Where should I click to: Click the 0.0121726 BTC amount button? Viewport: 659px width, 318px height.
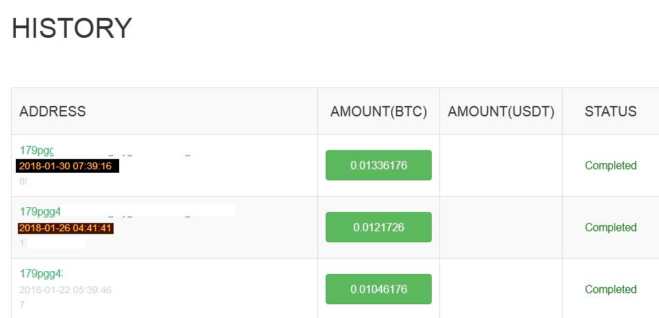coord(379,227)
